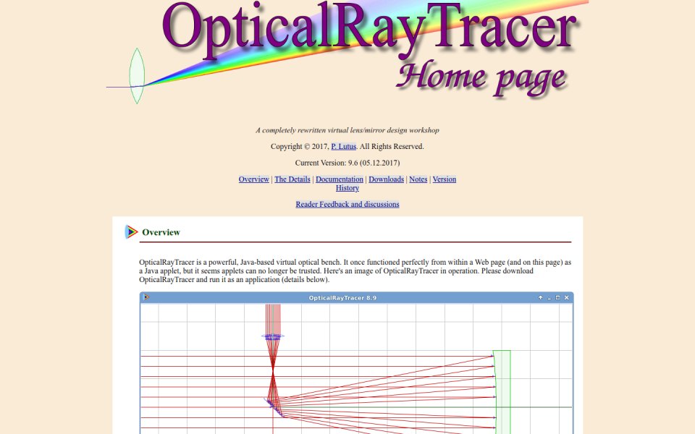
Task: Click minimize icon in the OpticalRayTracer 8.9 screenshot
Action: 549,298
